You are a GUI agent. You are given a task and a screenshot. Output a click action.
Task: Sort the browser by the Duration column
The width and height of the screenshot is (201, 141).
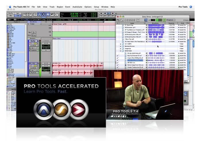pyautogui.click(x=171, y=23)
